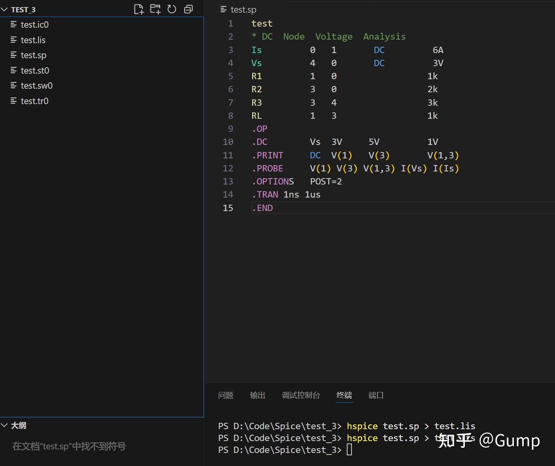Select the 终端 panel tab
The width and height of the screenshot is (555, 466).
coord(344,395)
